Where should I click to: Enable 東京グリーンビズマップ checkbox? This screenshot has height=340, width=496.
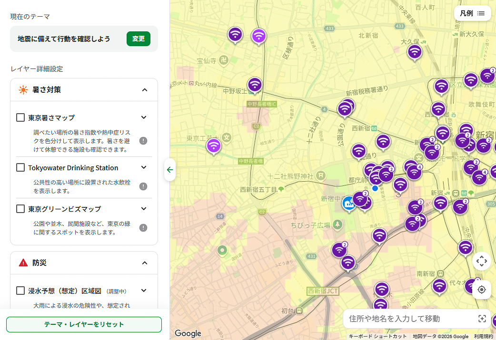point(20,209)
